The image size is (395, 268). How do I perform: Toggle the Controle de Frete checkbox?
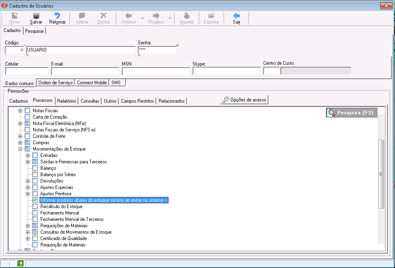pos(28,136)
